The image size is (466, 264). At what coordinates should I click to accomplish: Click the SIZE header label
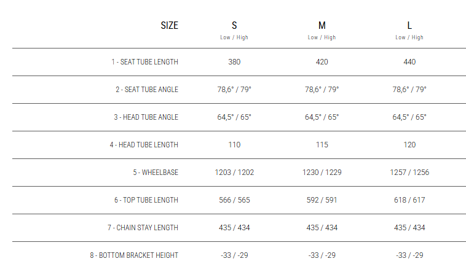coord(169,26)
